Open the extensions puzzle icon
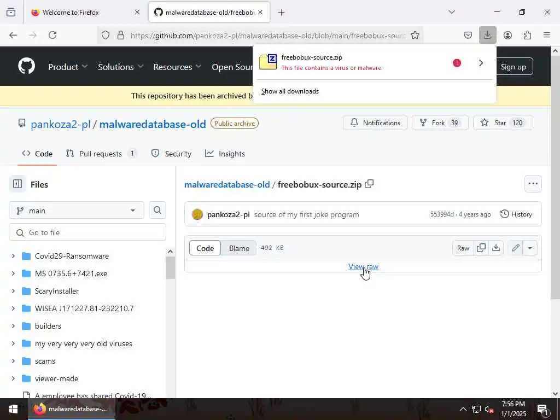The image size is (560, 420). pyautogui.click(x=527, y=35)
